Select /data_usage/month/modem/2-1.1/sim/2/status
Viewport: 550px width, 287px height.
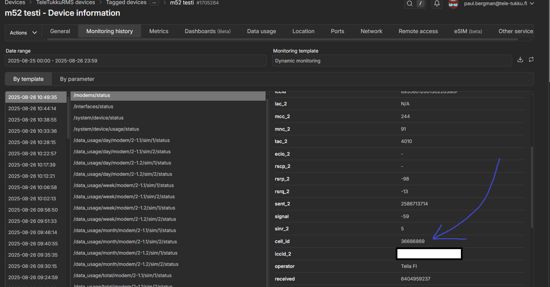(168, 242)
